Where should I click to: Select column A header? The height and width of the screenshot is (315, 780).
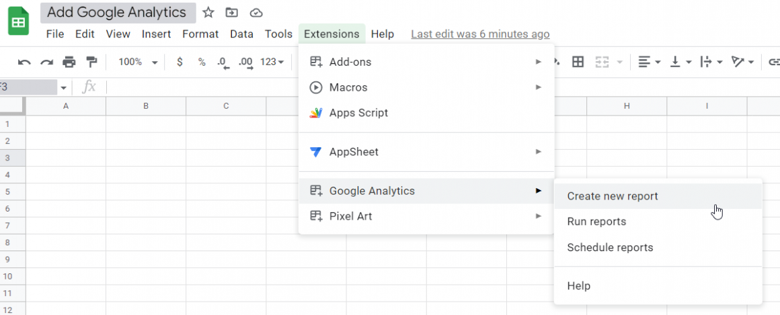pyautogui.click(x=66, y=106)
